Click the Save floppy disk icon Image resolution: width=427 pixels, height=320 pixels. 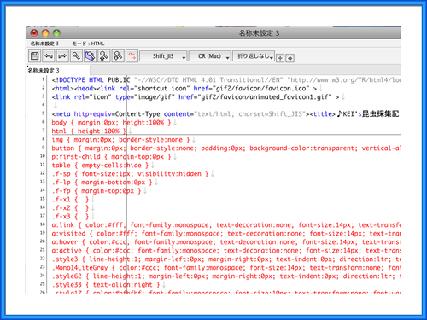35,56
